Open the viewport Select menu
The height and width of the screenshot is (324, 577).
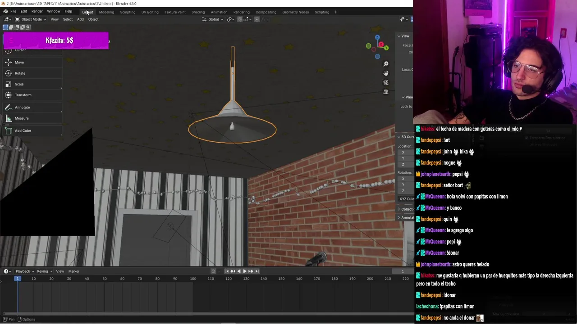click(x=68, y=19)
